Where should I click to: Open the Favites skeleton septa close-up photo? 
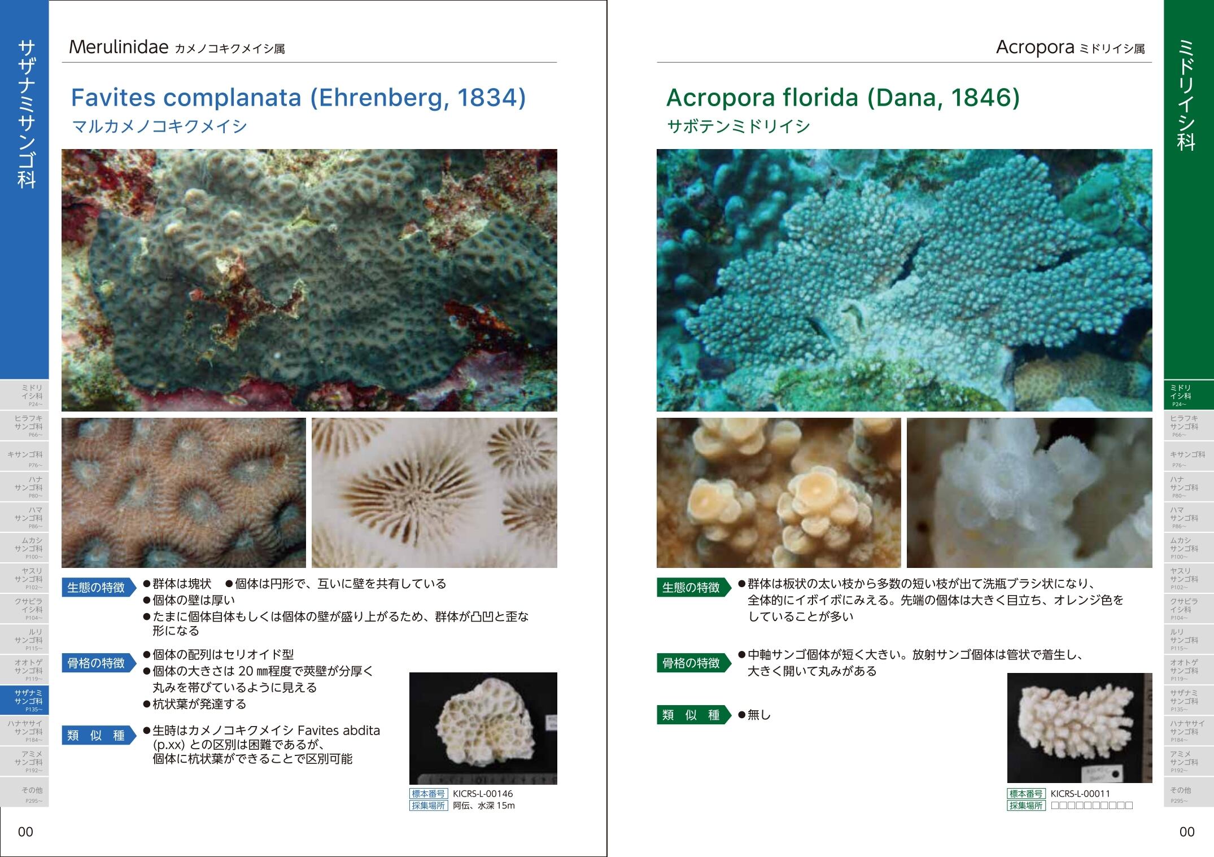(x=434, y=492)
